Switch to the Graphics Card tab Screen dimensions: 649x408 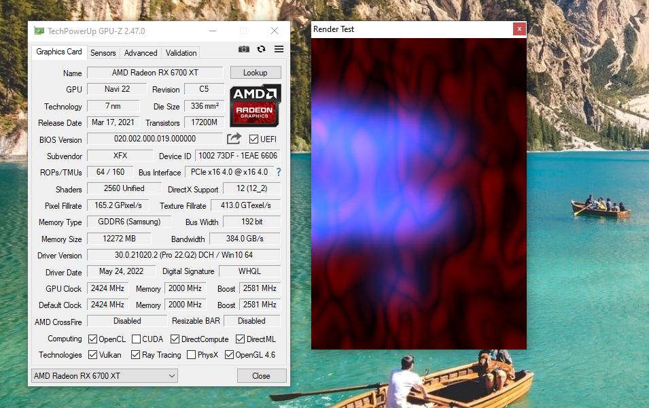pyautogui.click(x=59, y=52)
